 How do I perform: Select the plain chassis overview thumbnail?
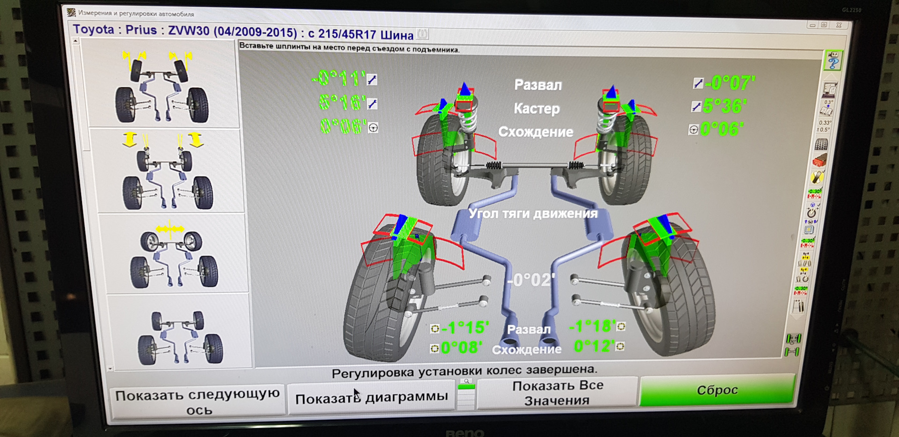[x=180, y=332]
